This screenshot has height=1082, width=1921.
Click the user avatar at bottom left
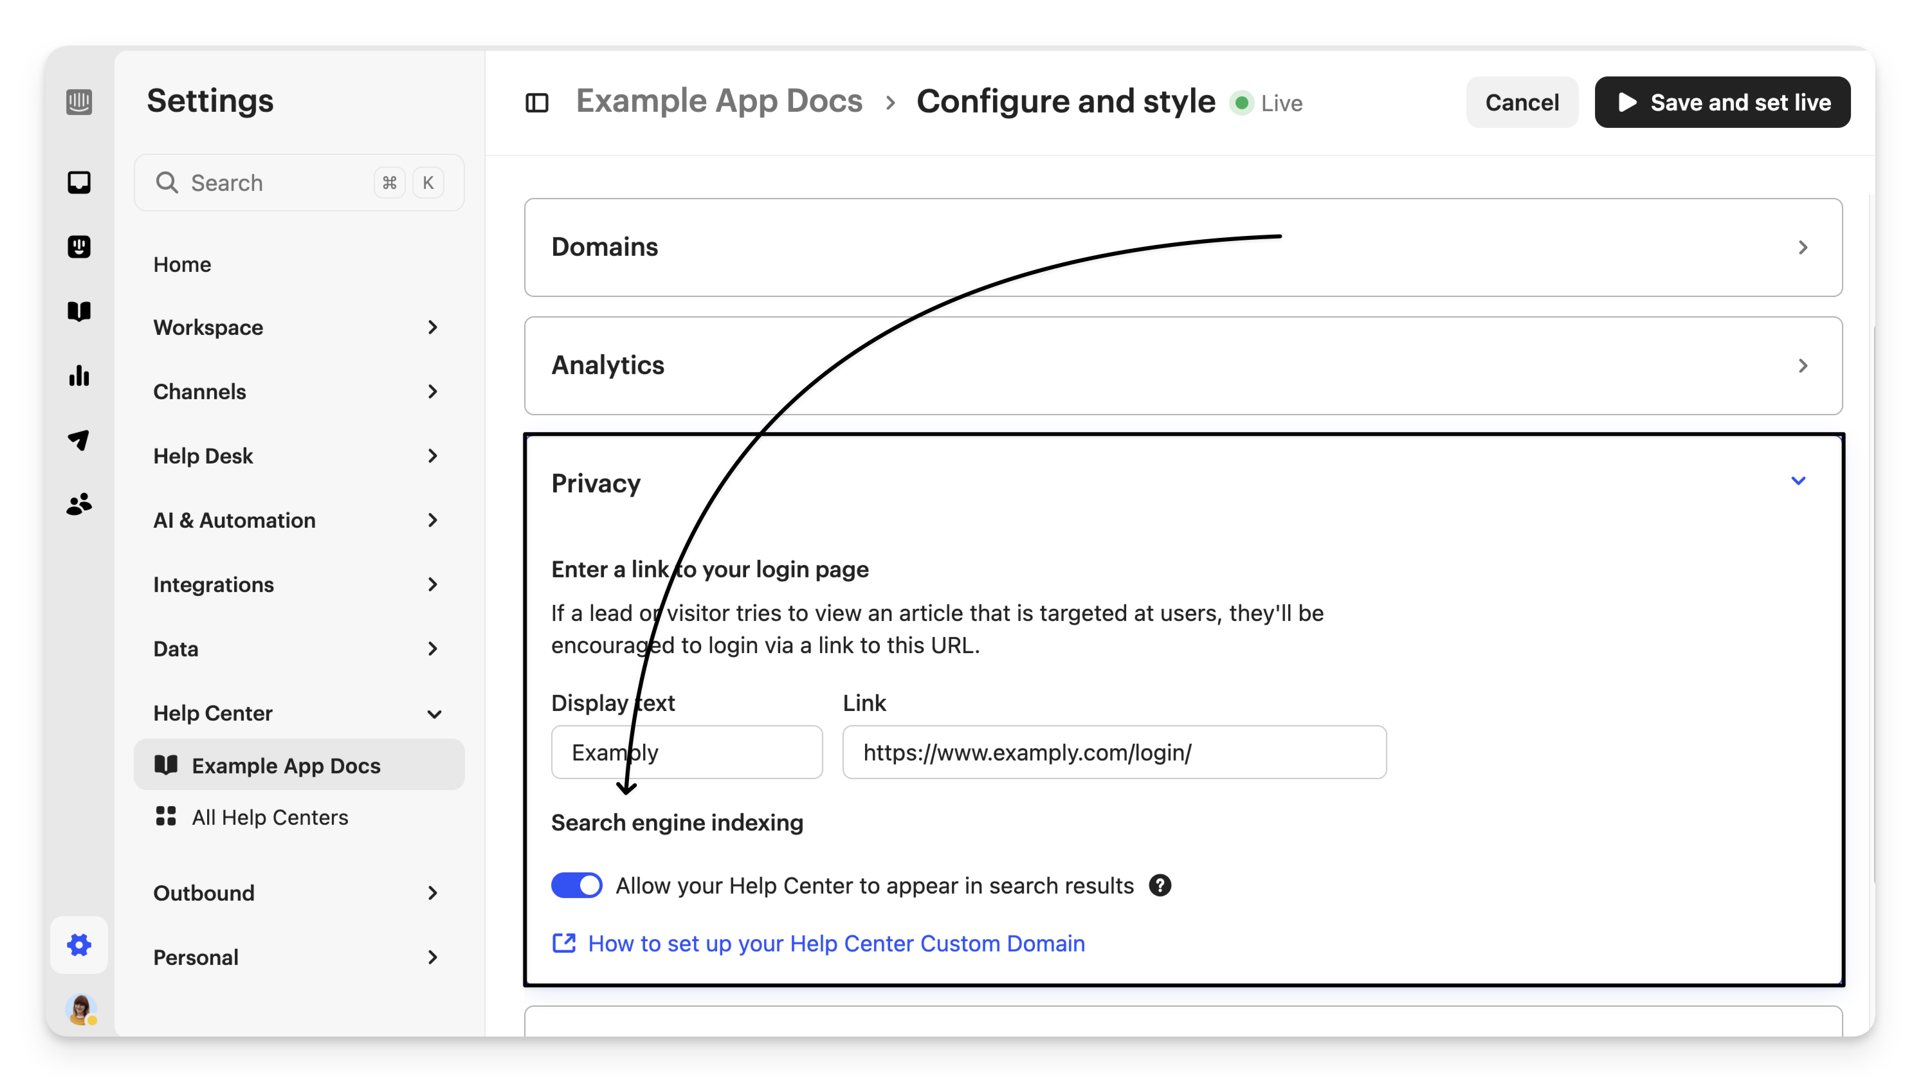pos(80,1009)
